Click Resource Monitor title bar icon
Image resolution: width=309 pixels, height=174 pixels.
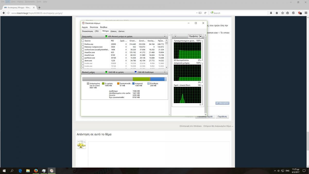(x=83, y=23)
